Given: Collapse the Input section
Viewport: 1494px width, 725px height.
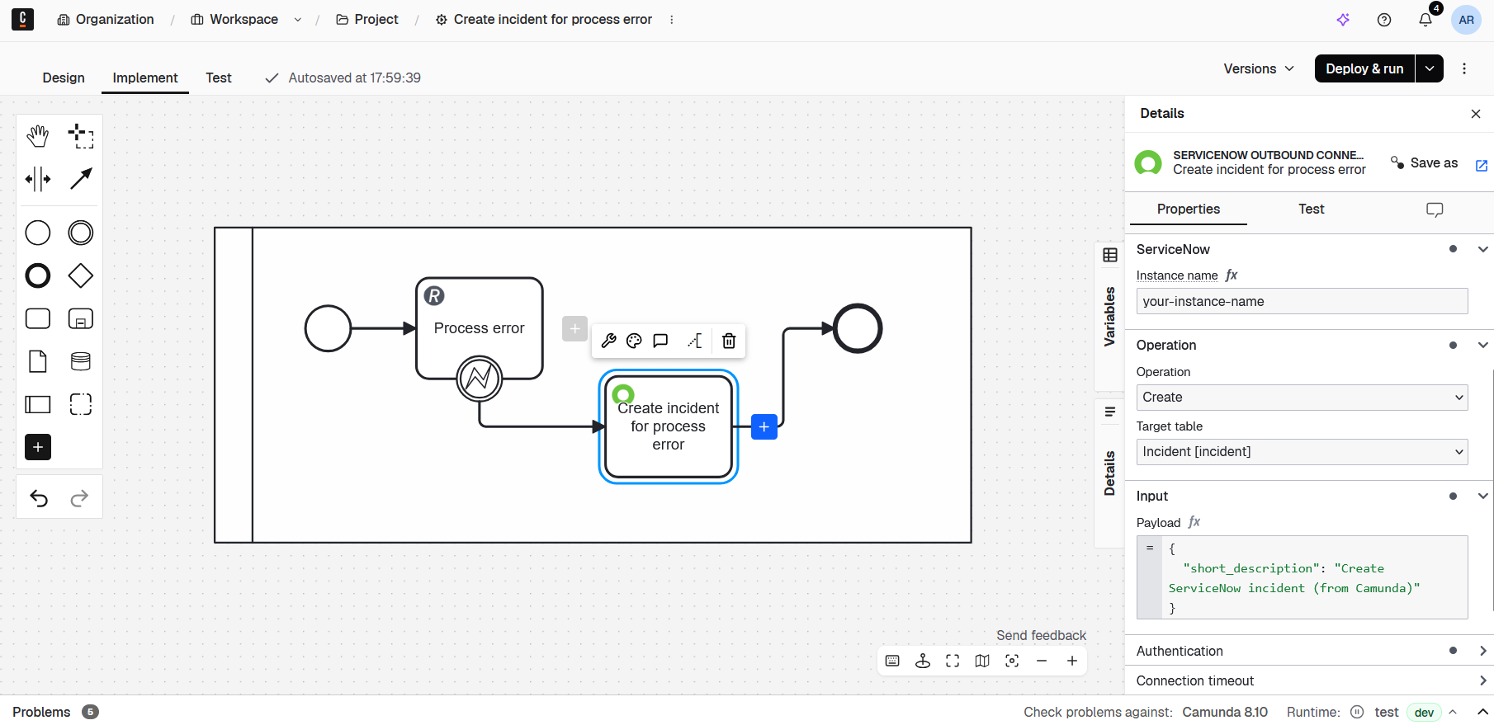Looking at the screenshot, I should (x=1482, y=496).
